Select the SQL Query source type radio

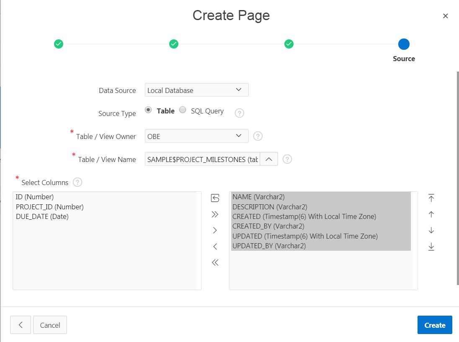coord(183,110)
